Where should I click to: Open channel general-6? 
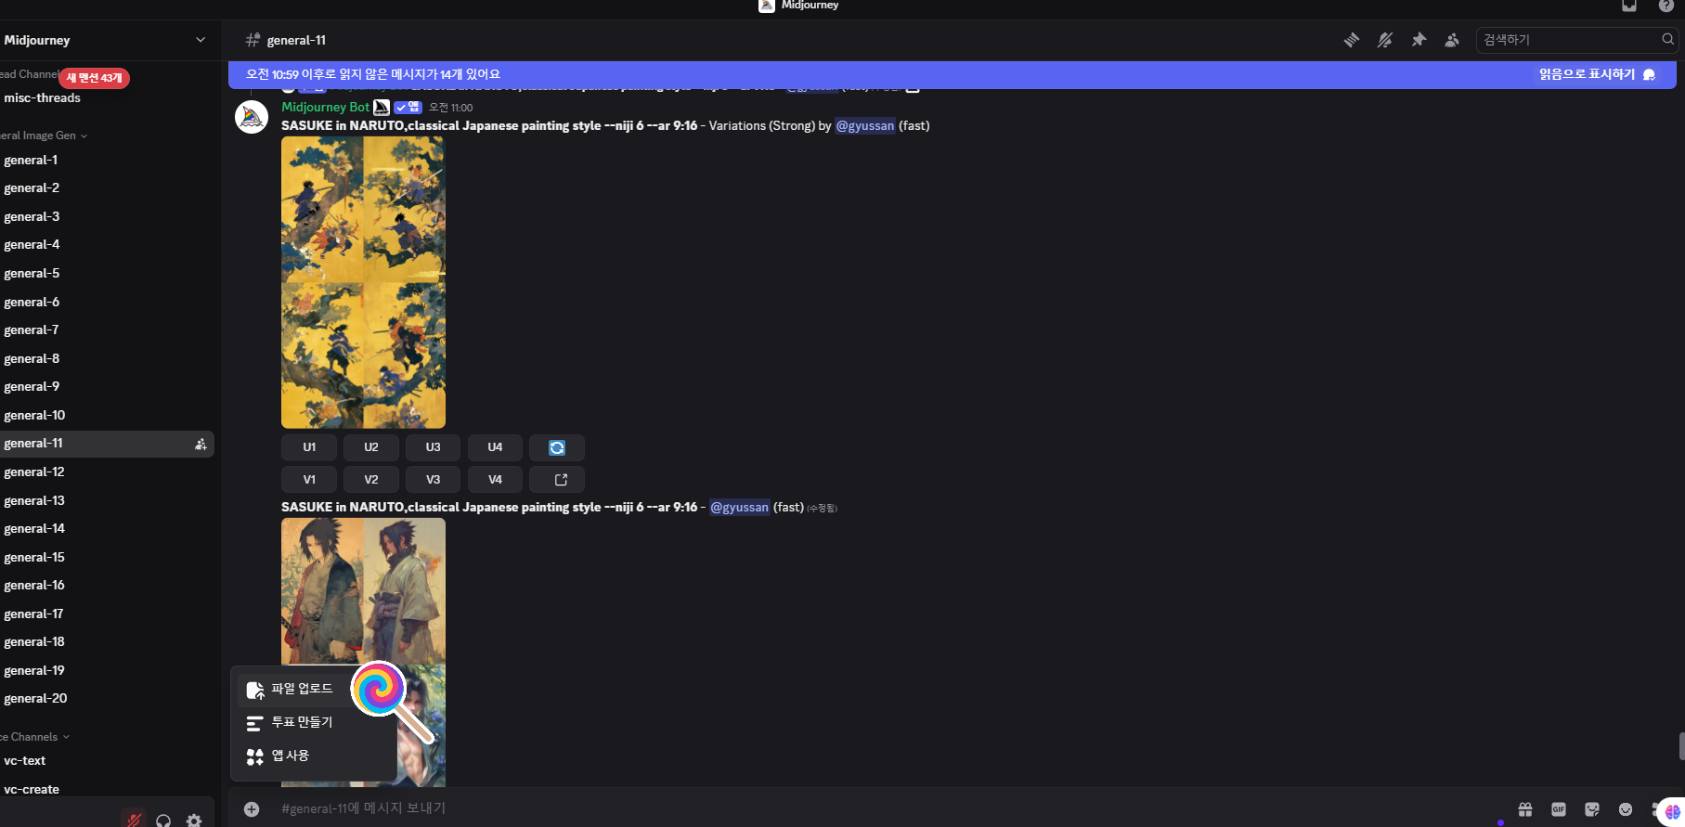32,302
